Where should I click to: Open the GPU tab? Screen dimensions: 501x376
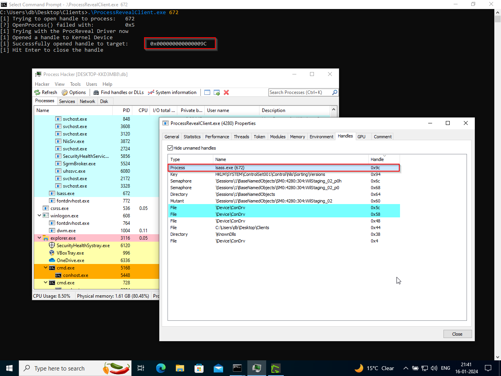coord(362,137)
